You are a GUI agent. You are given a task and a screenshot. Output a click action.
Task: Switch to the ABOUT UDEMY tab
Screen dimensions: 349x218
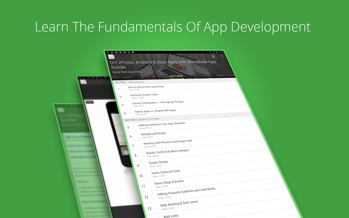tap(122, 77)
